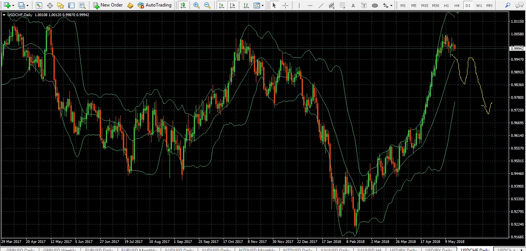Open the search magnifier icon

tap(508, 5)
